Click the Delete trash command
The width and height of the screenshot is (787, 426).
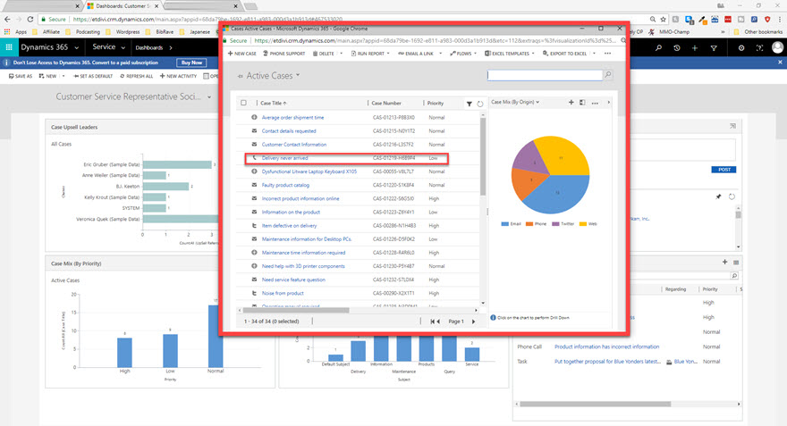pos(323,54)
